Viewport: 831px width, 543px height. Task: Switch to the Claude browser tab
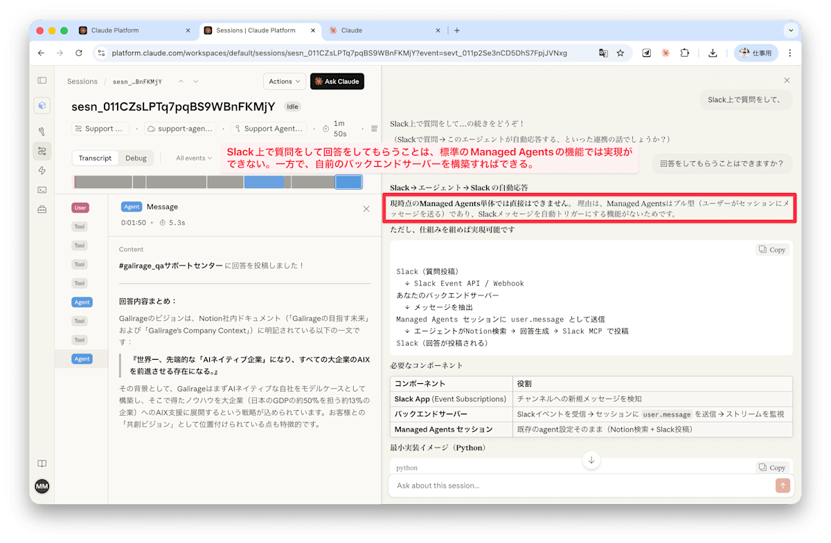click(x=385, y=30)
